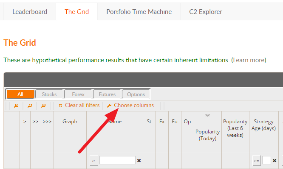Image resolution: width=283 pixels, height=169 pixels.
Task: Select the All asset filter toggle
Action: point(20,94)
